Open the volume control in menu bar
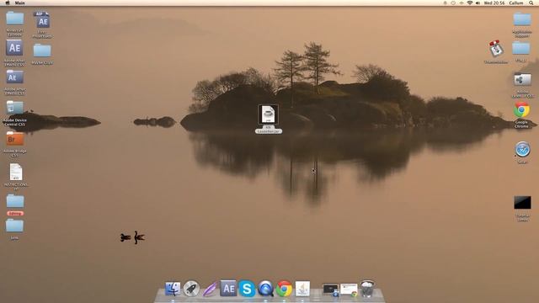The height and width of the screenshot is (303, 539). click(x=478, y=3)
